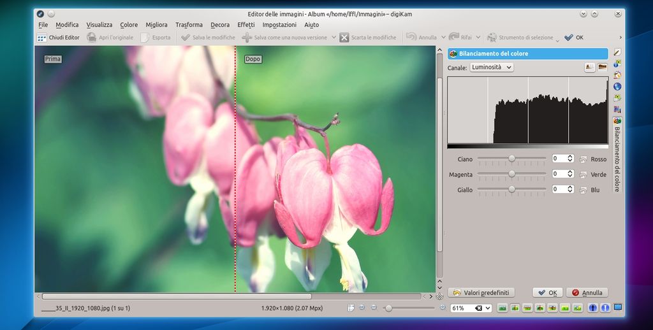Select the linear histogram scale icon
The height and width of the screenshot is (330, 653).
pos(590,67)
